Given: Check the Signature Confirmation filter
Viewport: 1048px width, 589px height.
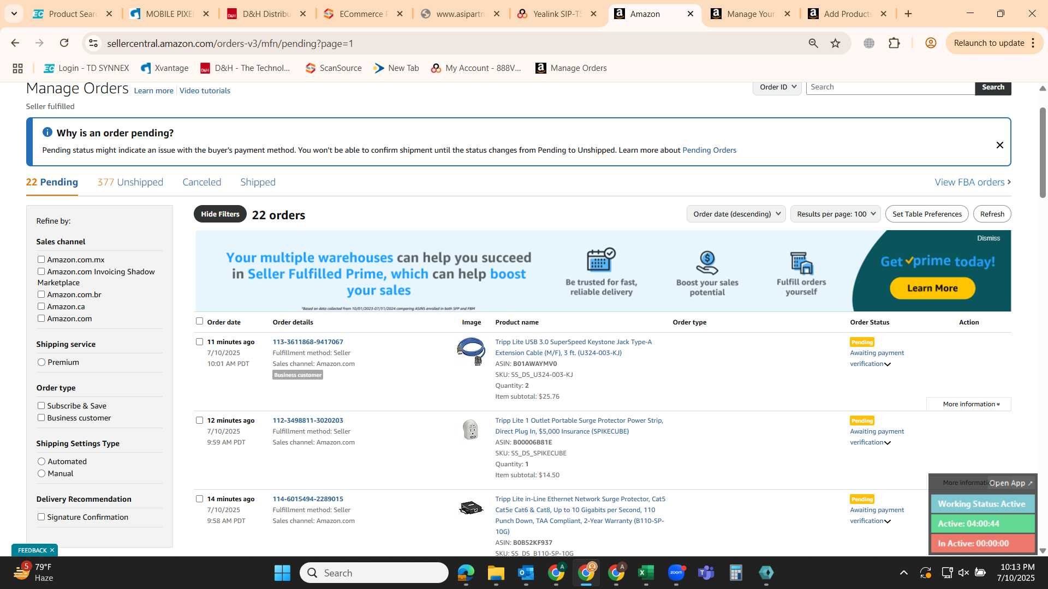Looking at the screenshot, I should [x=41, y=517].
